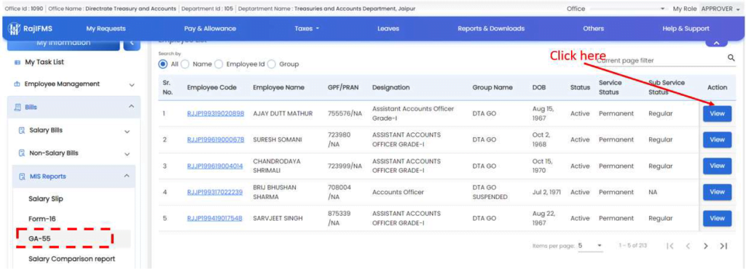Viewport: 746px width, 274px height.
Task: Expand the Employee Management section
Action: pos(132,84)
